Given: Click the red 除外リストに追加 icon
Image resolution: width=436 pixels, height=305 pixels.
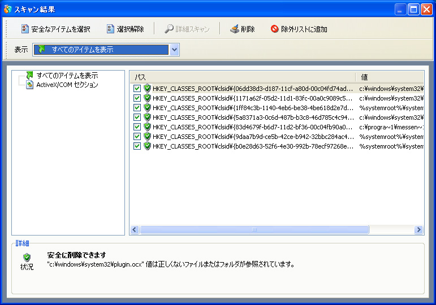Looking at the screenshot, I should point(274,29).
